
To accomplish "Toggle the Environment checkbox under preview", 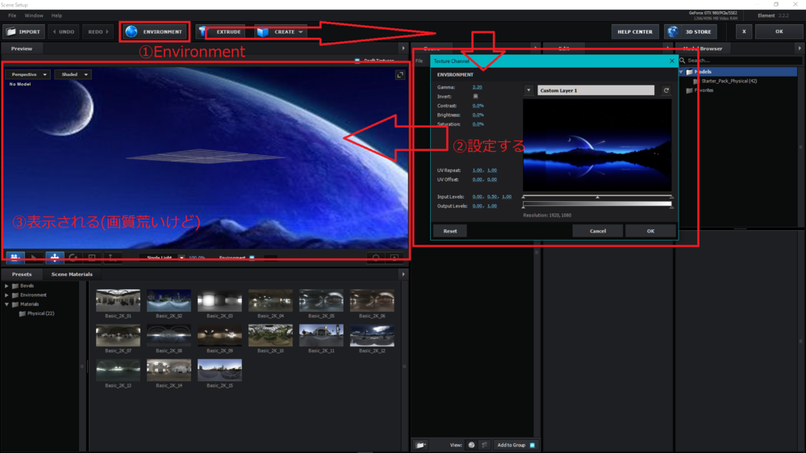I will click(x=252, y=258).
